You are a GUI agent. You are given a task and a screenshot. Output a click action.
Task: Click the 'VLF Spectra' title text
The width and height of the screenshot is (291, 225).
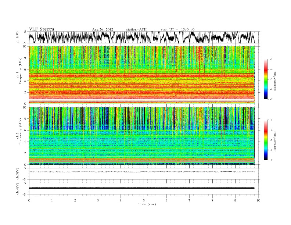[x=42, y=29]
